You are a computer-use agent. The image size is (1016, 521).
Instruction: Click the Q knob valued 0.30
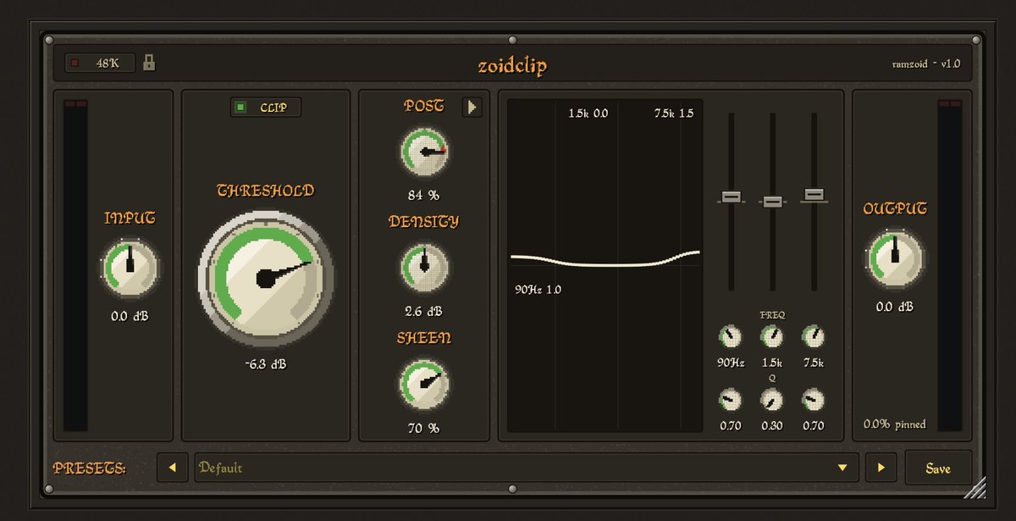772,400
